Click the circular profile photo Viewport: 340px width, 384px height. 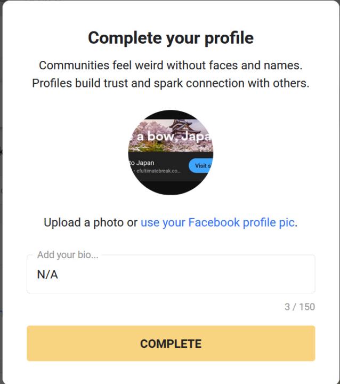tap(171, 153)
